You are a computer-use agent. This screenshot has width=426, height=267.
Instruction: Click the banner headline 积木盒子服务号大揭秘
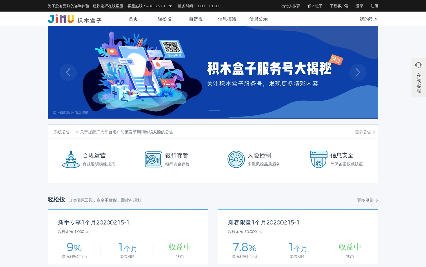[269, 68]
